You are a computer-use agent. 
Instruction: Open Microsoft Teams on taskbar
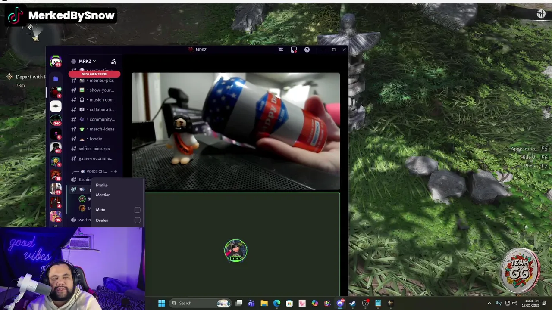point(251,303)
